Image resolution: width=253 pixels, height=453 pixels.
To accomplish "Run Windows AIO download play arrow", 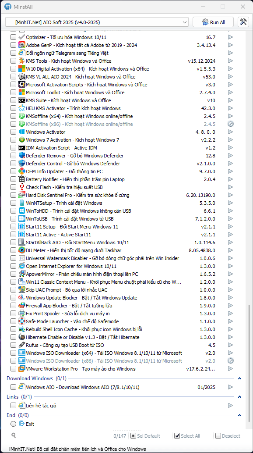I will (x=230, y=387).
